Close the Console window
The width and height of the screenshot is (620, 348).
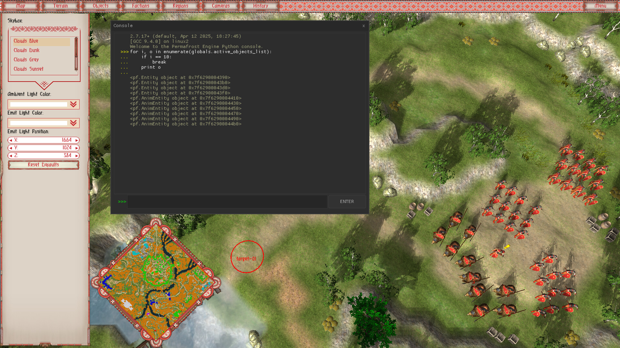coord(364,26)
